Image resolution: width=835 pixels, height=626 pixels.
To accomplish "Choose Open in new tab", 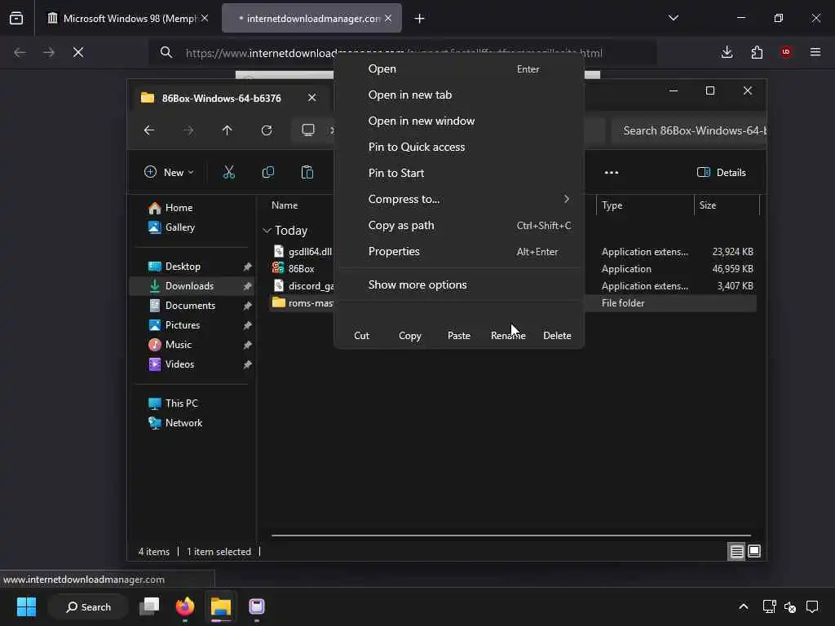I will tap(459, 95).
